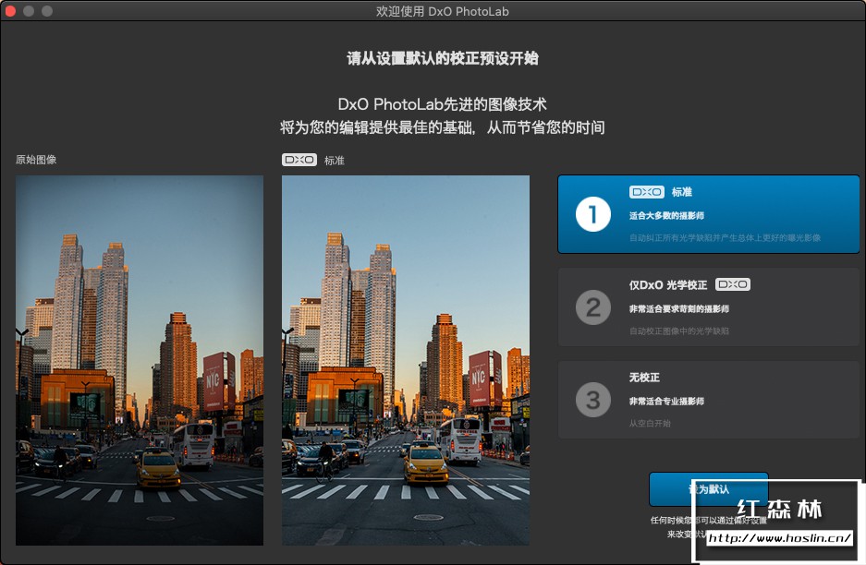Choose the 仅DxO 光学校正 preset card
The image size is (866, 565).
pos(709,307)
